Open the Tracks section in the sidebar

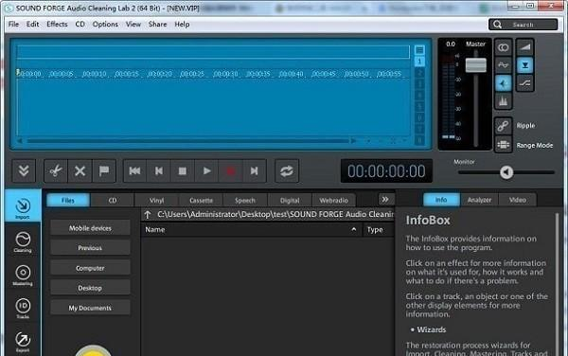point(23,309)
